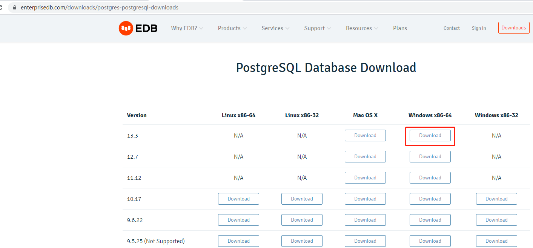Expand the Resources menu

(362, 28)
